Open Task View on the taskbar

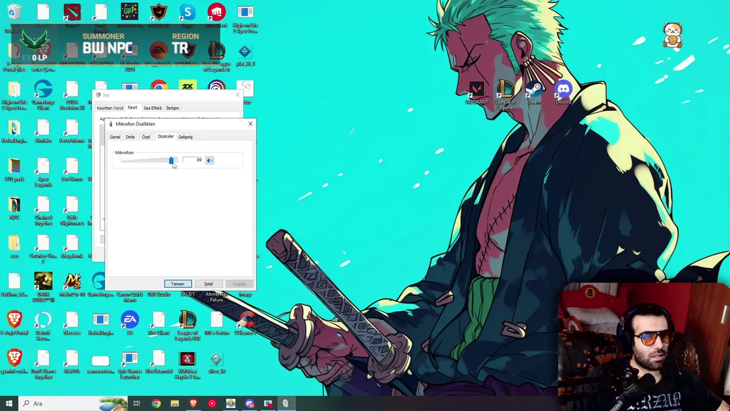click(137, 404)
